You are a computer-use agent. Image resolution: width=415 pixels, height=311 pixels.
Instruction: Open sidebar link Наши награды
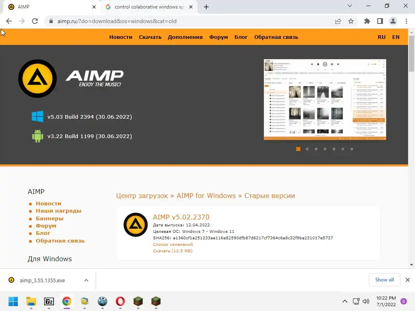58,211
